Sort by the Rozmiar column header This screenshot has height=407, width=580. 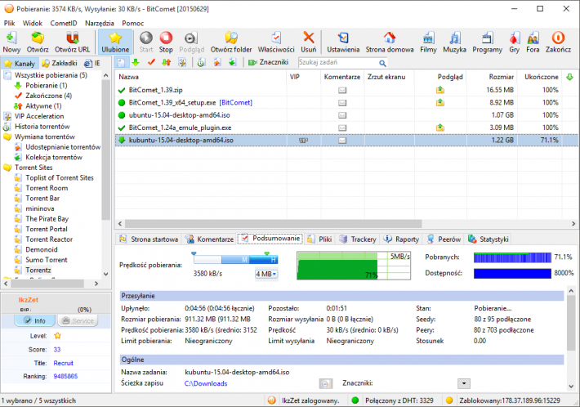point(493,77)
